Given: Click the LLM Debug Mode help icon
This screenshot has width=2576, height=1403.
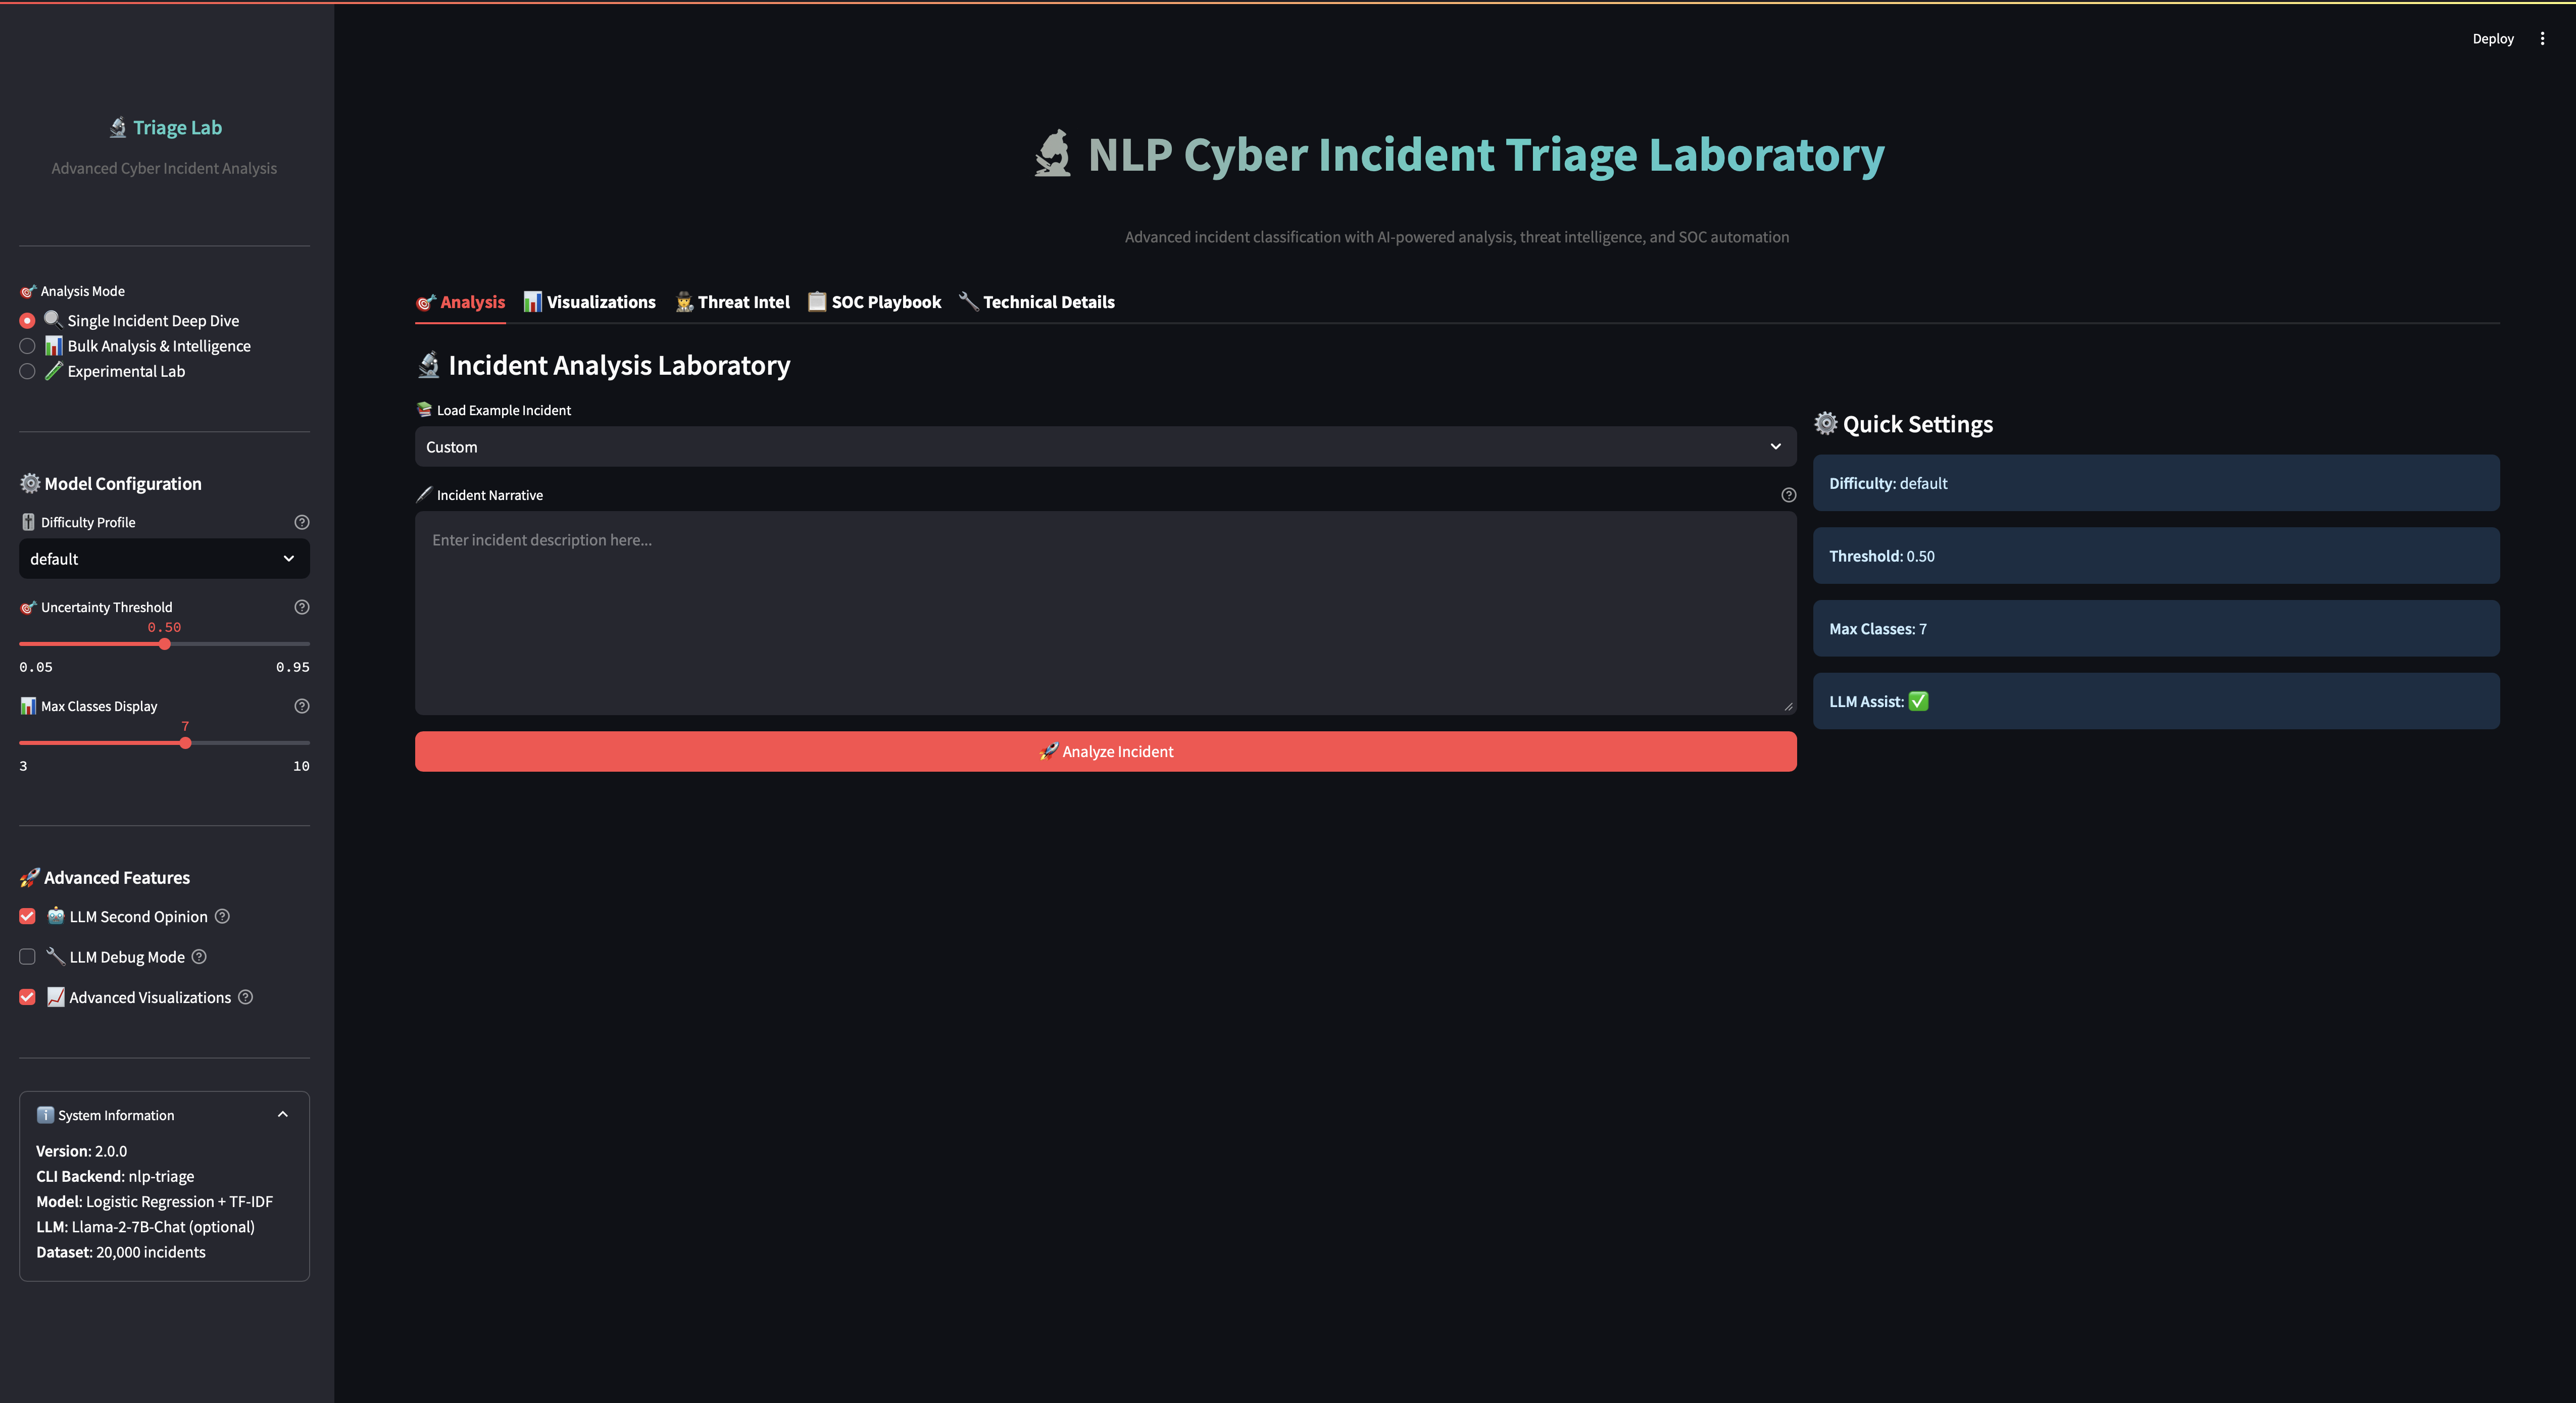Looking at the screenshot, I should click(x=198, y=957).
